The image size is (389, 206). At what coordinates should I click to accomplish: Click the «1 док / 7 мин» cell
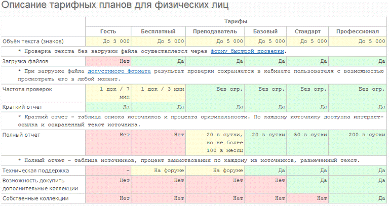(108, 93)
